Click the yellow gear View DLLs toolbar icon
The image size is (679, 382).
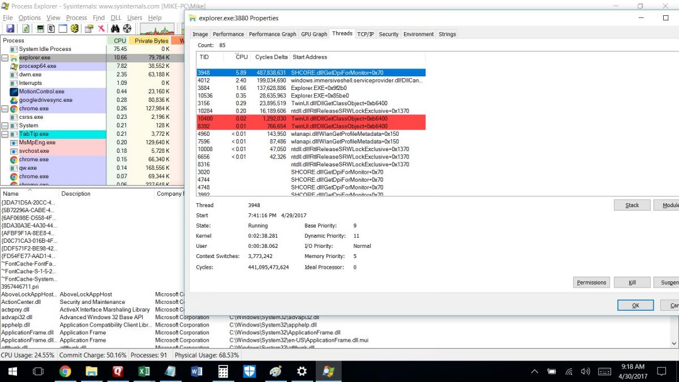pyautogui.click(x=74, y=29)
